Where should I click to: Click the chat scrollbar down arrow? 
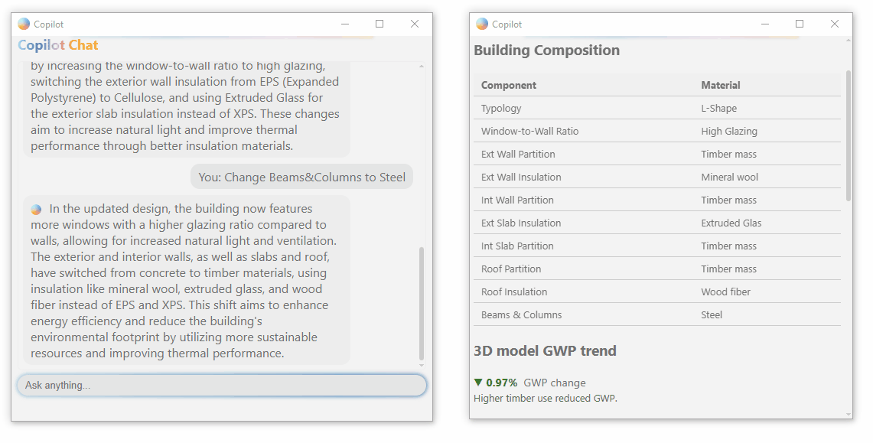click(422, 366)
